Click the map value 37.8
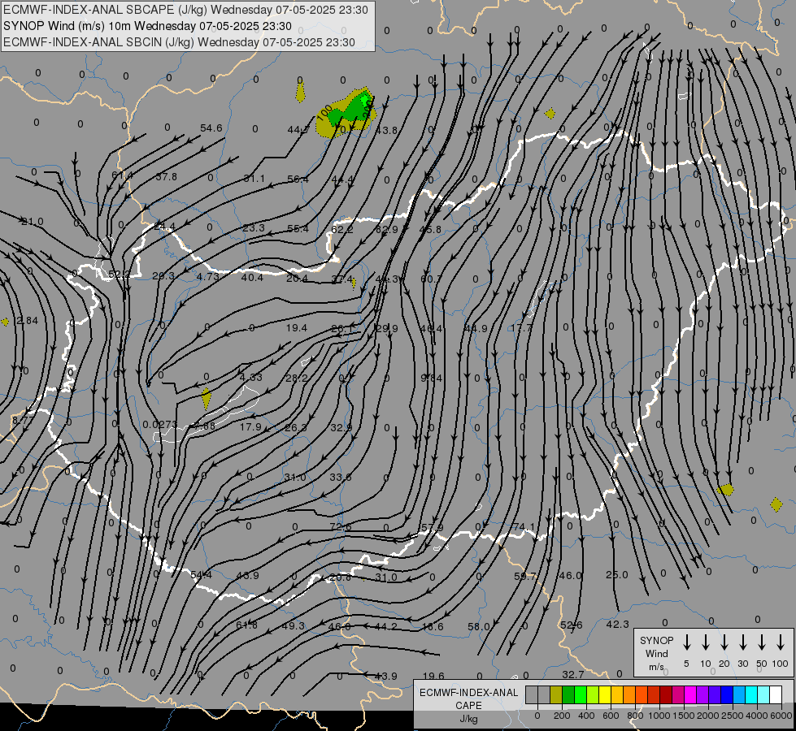 167,176
